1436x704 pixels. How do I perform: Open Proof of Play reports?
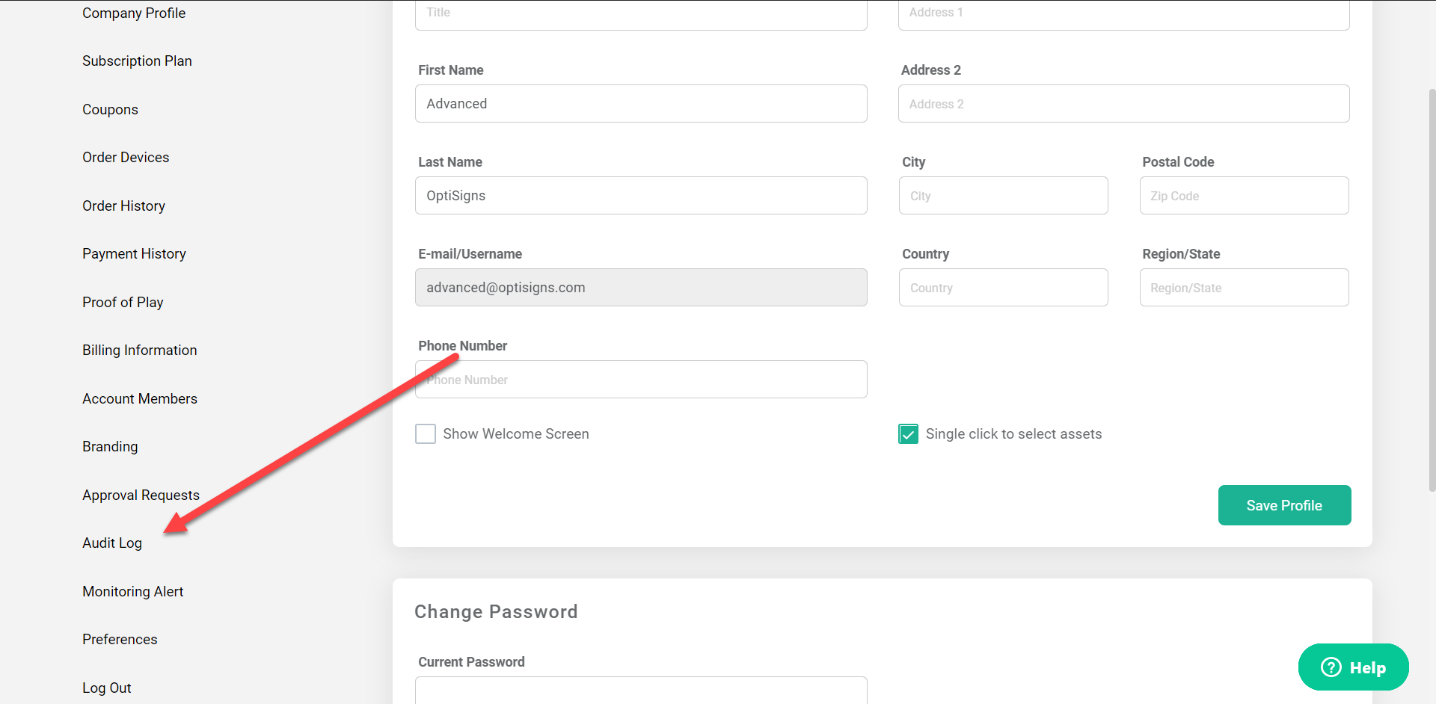pos(123,303)
